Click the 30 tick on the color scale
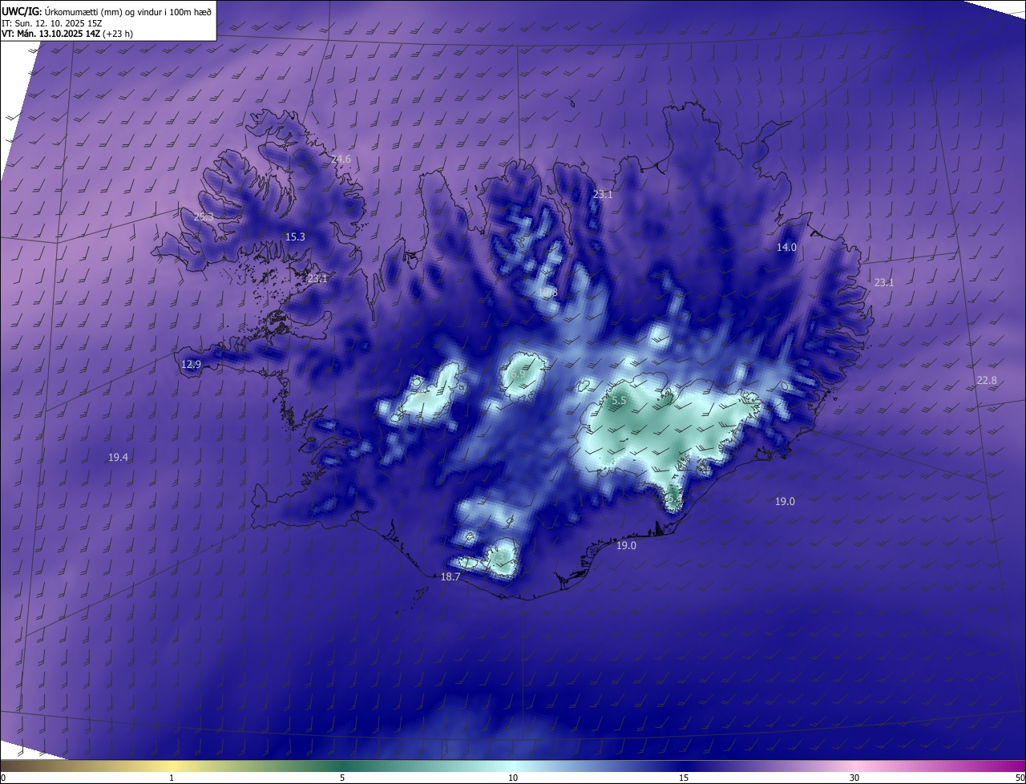The height and width of the screenshot is (784, 1026). (x=854, y=778)
